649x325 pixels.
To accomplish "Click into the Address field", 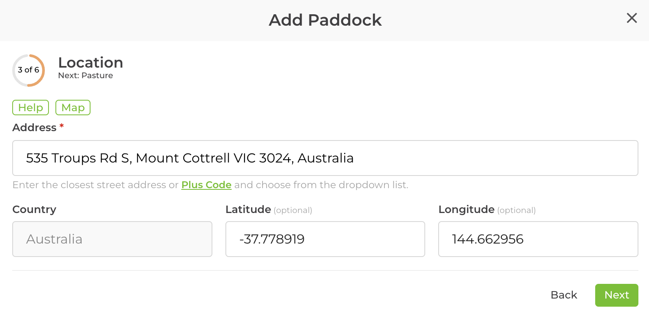I will click(x=325, y=158).
